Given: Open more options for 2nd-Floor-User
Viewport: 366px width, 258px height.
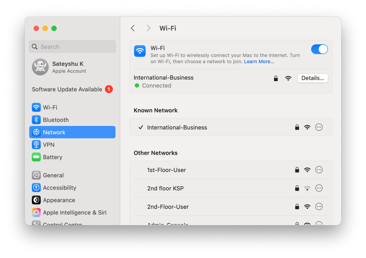Looking at the screenshot, I should click(x=319, y=207).
